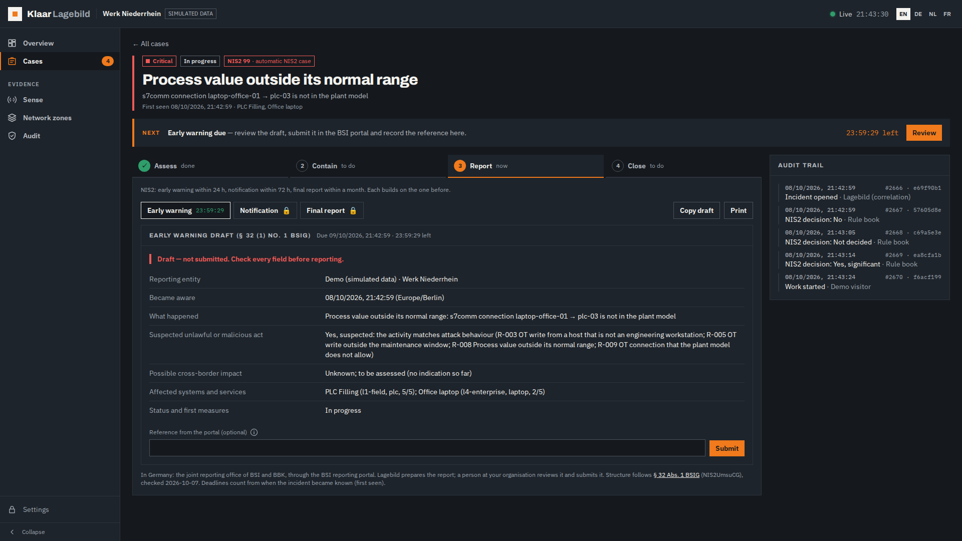The width and height of the screenshot is (962, 541).
Task: Click the Collapse sidebar chevron icon
Action: click(12, 532)
